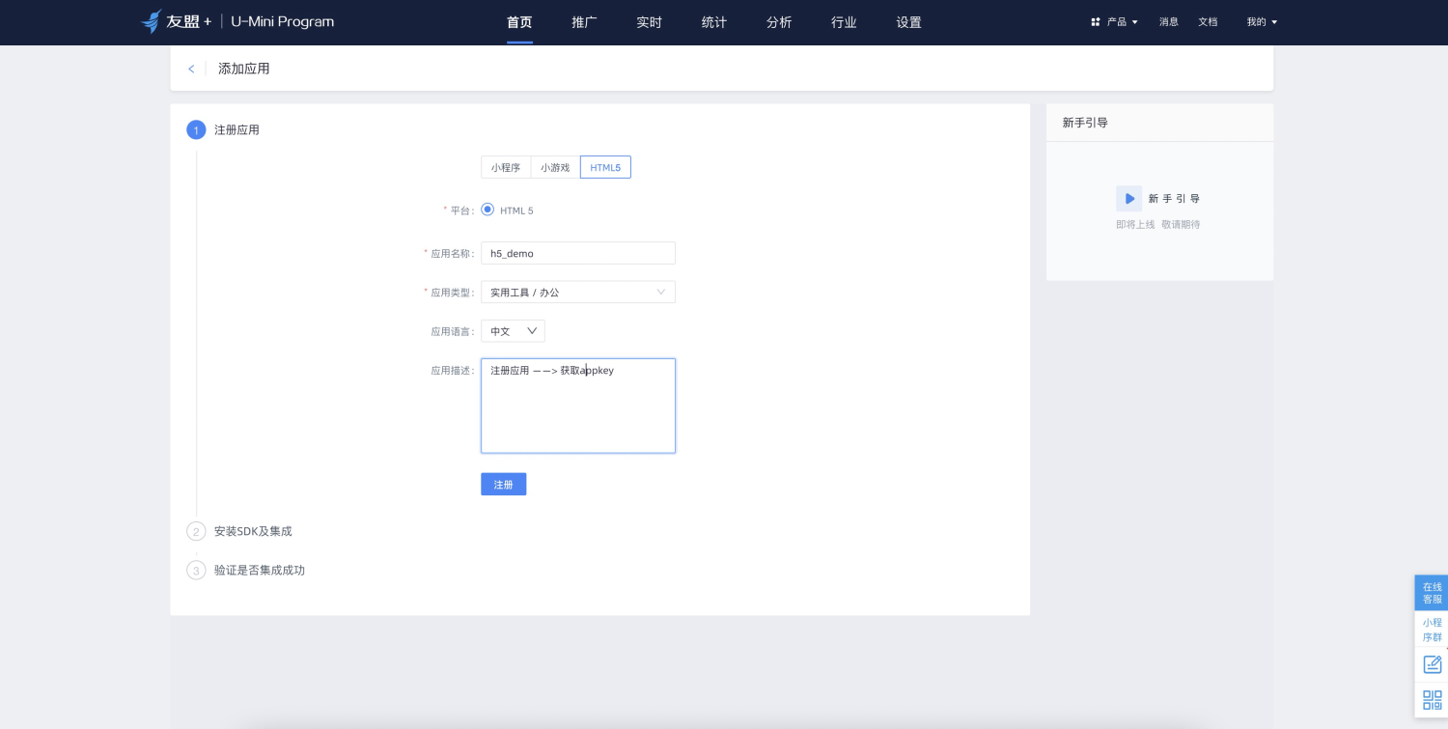Screen dimensions: 1448x729
Task: Open the 推广 nav tab
Action: click(x=584, y=22)
